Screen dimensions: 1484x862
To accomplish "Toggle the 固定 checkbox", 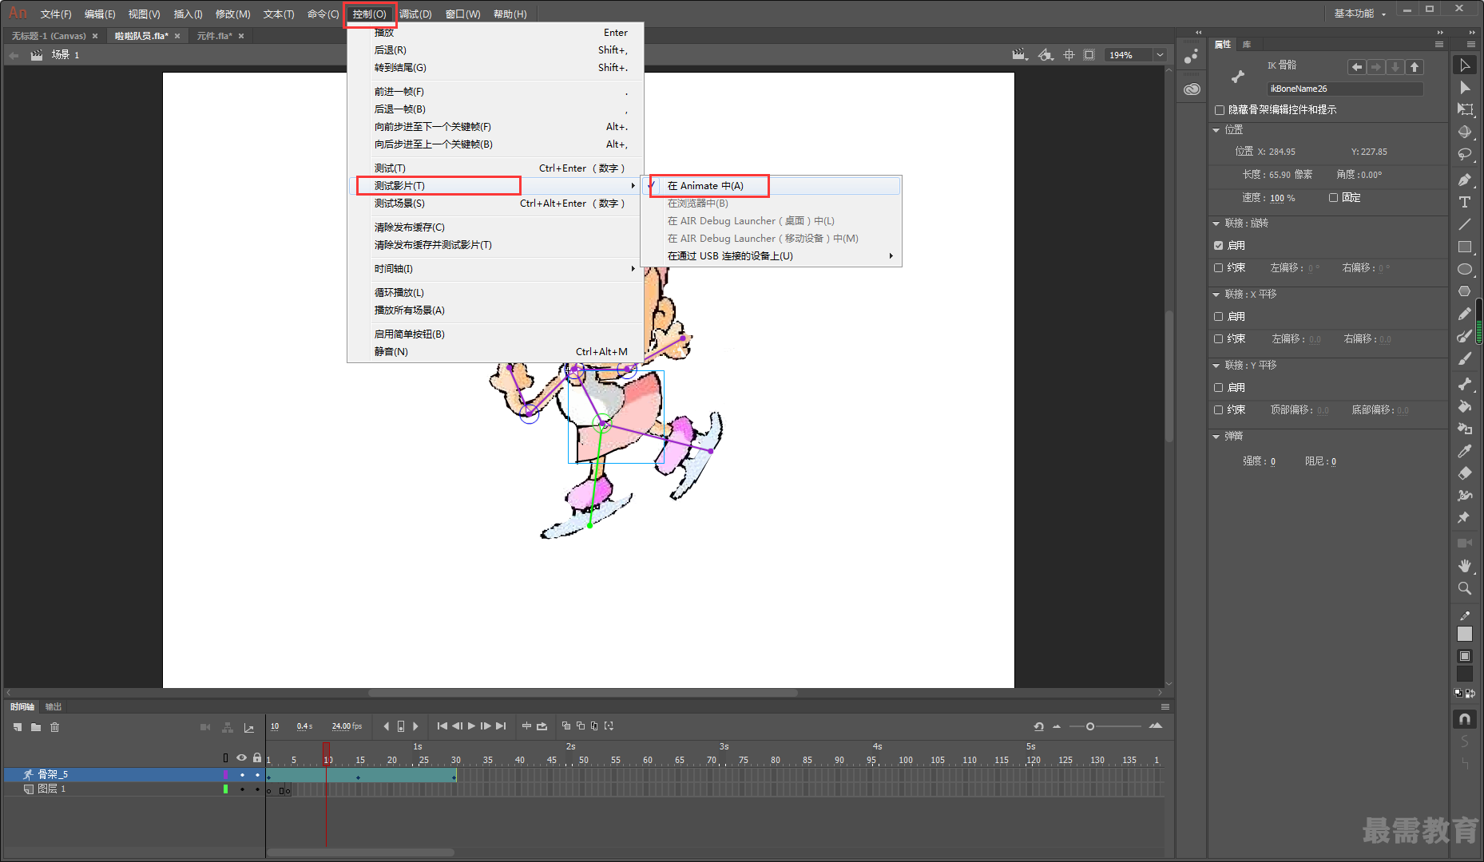I will pos(1333,197).
